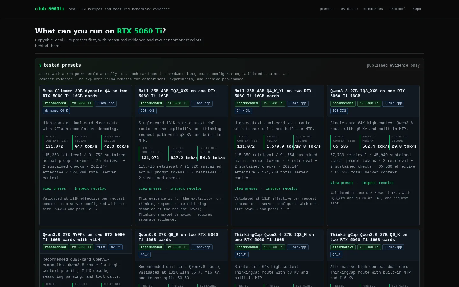This screenshot has width=459, height=287.
Task: View preset for Nail 35B-A3B IQ3_XXS card
Action: coord(150,189)
